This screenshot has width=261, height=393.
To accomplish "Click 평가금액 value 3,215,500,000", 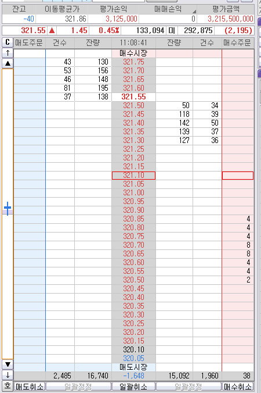I will (x=226, y=19).
